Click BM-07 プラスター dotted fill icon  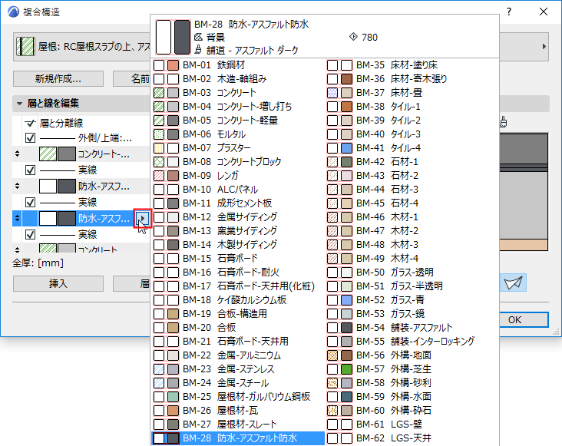pyautogui.click(x=159, y=148)
